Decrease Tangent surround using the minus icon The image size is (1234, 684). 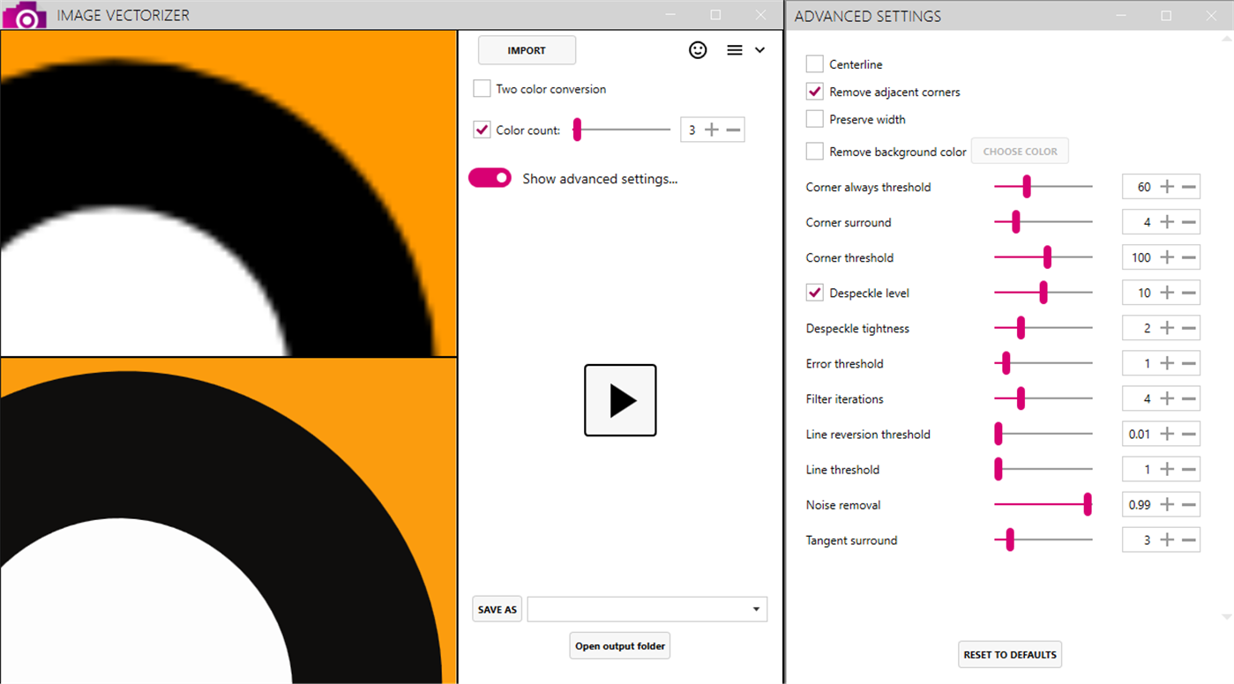click(x=1187, y=539)
